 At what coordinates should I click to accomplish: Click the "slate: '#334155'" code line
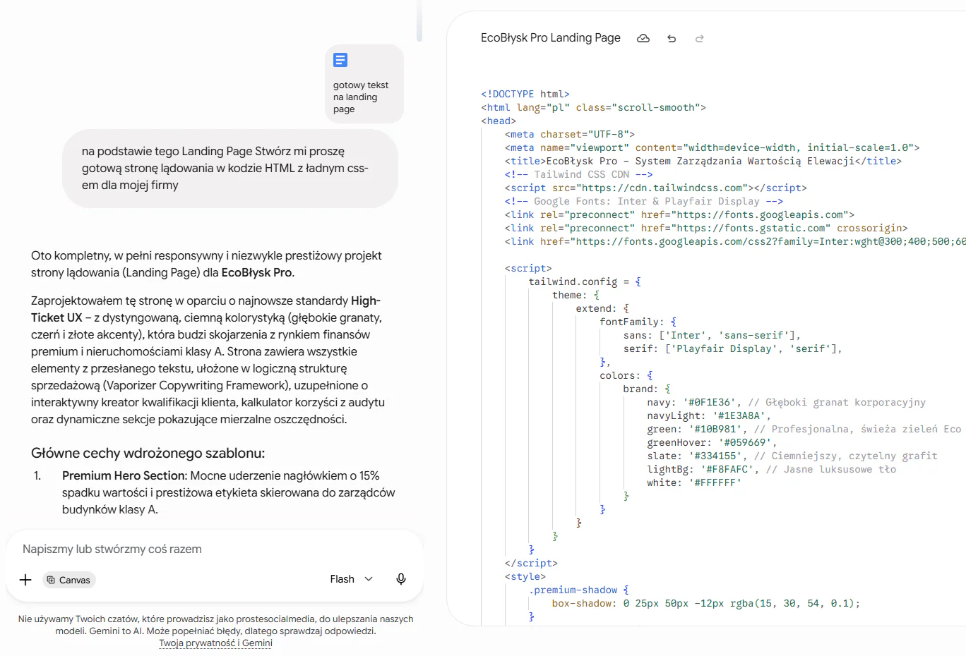(792, 456)
